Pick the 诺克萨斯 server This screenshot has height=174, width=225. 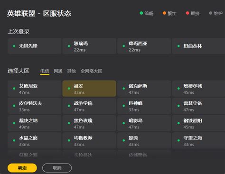pos(144,89)
